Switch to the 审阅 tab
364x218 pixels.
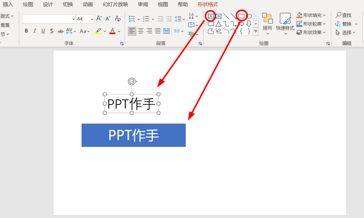(143, 4)
